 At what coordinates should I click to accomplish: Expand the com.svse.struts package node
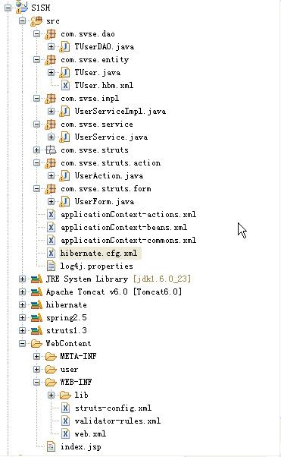[x=36, y=150]
